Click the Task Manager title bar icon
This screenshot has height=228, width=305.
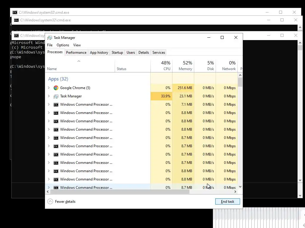click(50, 38)
